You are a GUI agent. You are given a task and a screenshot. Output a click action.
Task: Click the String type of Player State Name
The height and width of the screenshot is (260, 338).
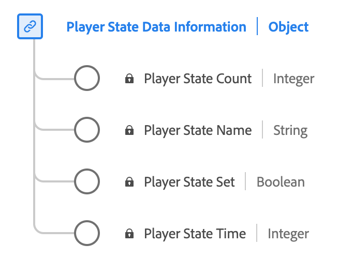tap(290, 130)
